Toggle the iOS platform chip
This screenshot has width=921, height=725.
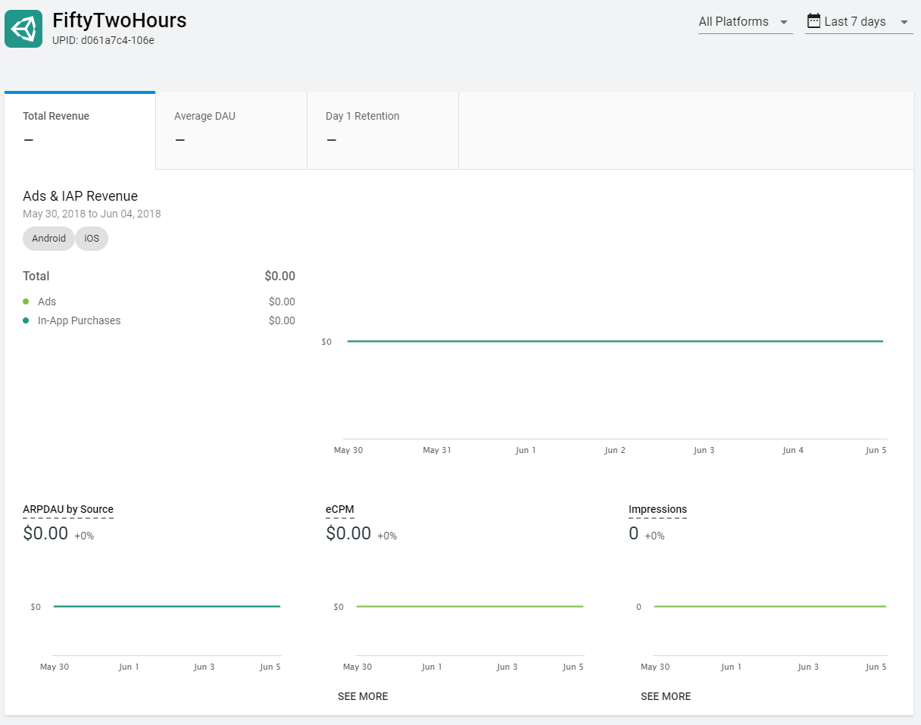[92, 239]
